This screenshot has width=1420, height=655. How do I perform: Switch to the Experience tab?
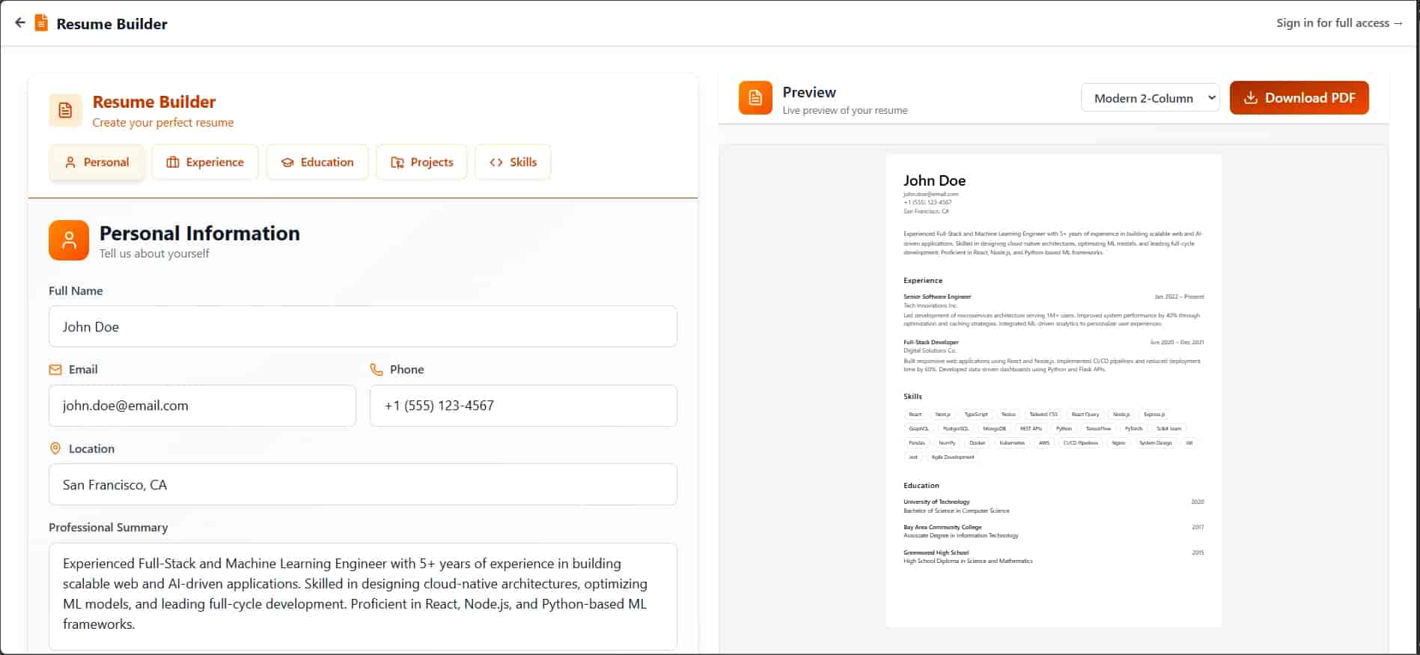point(205,162)
